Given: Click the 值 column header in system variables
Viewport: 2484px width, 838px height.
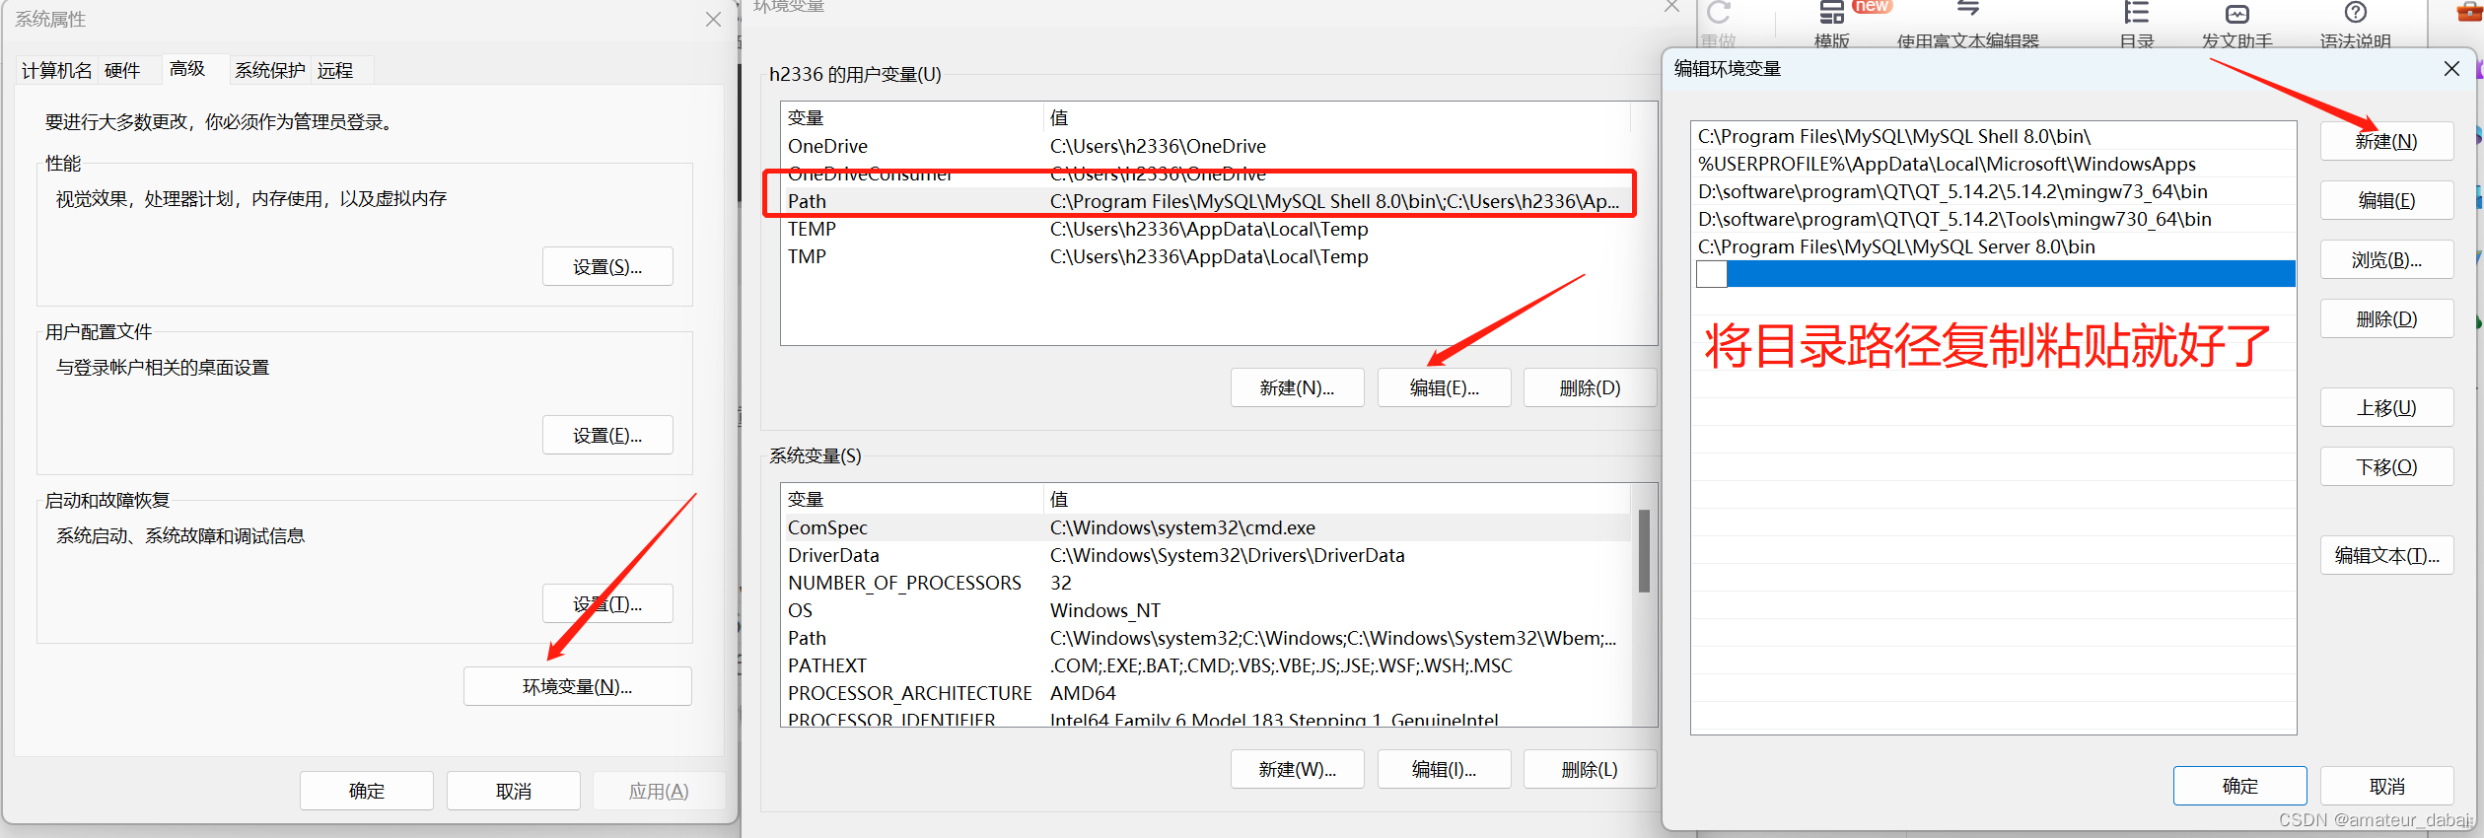Looking at the screenshot, I should (x=1336, y=500).
